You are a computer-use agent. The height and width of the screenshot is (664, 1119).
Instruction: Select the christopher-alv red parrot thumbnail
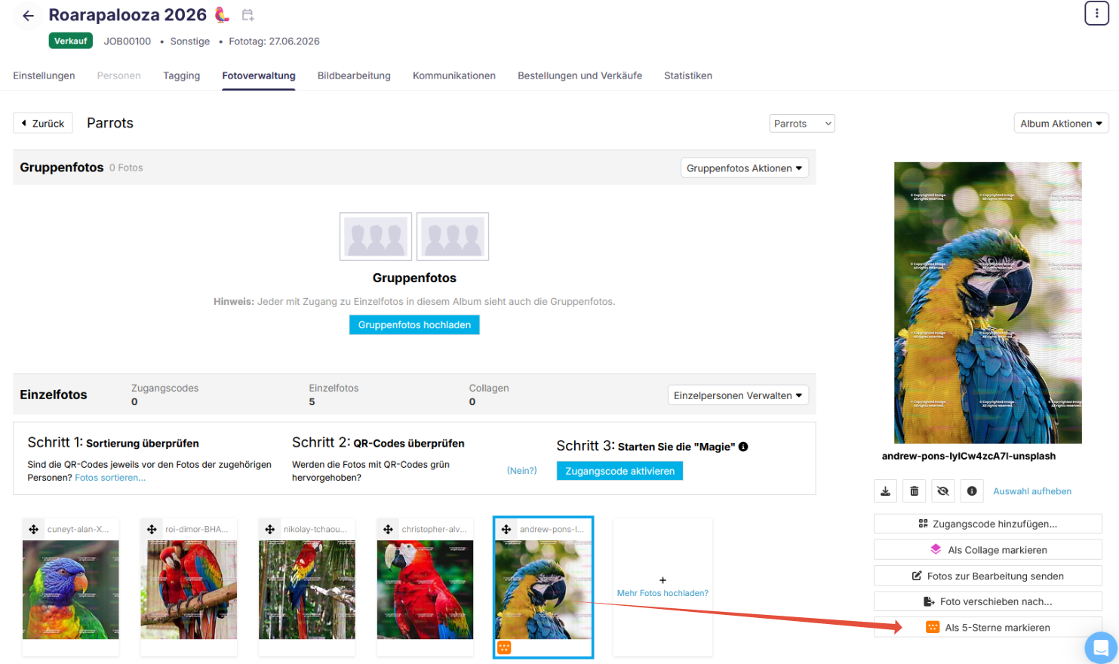tap(425, 589)
